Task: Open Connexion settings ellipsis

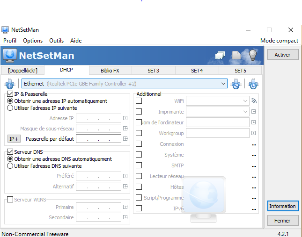Action: click(254, 145)
